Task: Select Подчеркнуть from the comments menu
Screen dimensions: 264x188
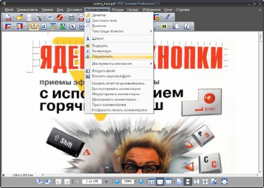Action: click(103, 56)
